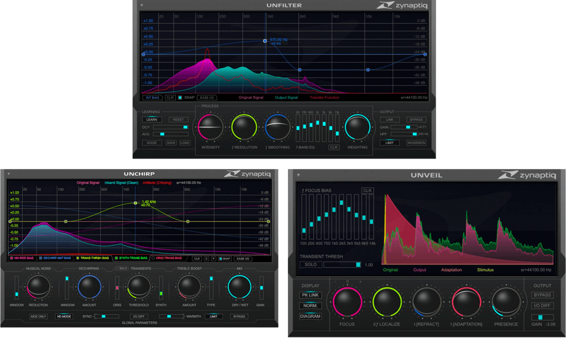Image resolution: width=566 pixels, height=338 pixels.
Task: Click the CLR button beside f Focus Bias
Action: click(x=367, y=191)
